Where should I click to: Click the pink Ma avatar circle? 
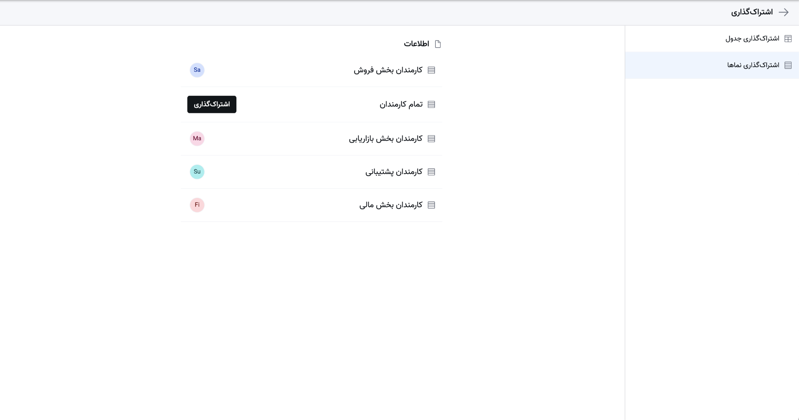(x=197, y=138)
